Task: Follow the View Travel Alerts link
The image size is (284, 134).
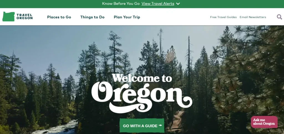Action: [x=158, y=4]
